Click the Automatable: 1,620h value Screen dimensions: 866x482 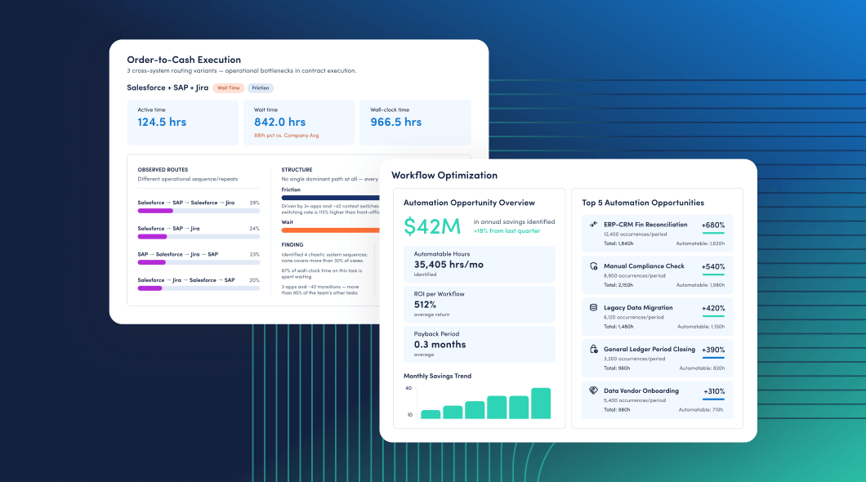point(700,243)
